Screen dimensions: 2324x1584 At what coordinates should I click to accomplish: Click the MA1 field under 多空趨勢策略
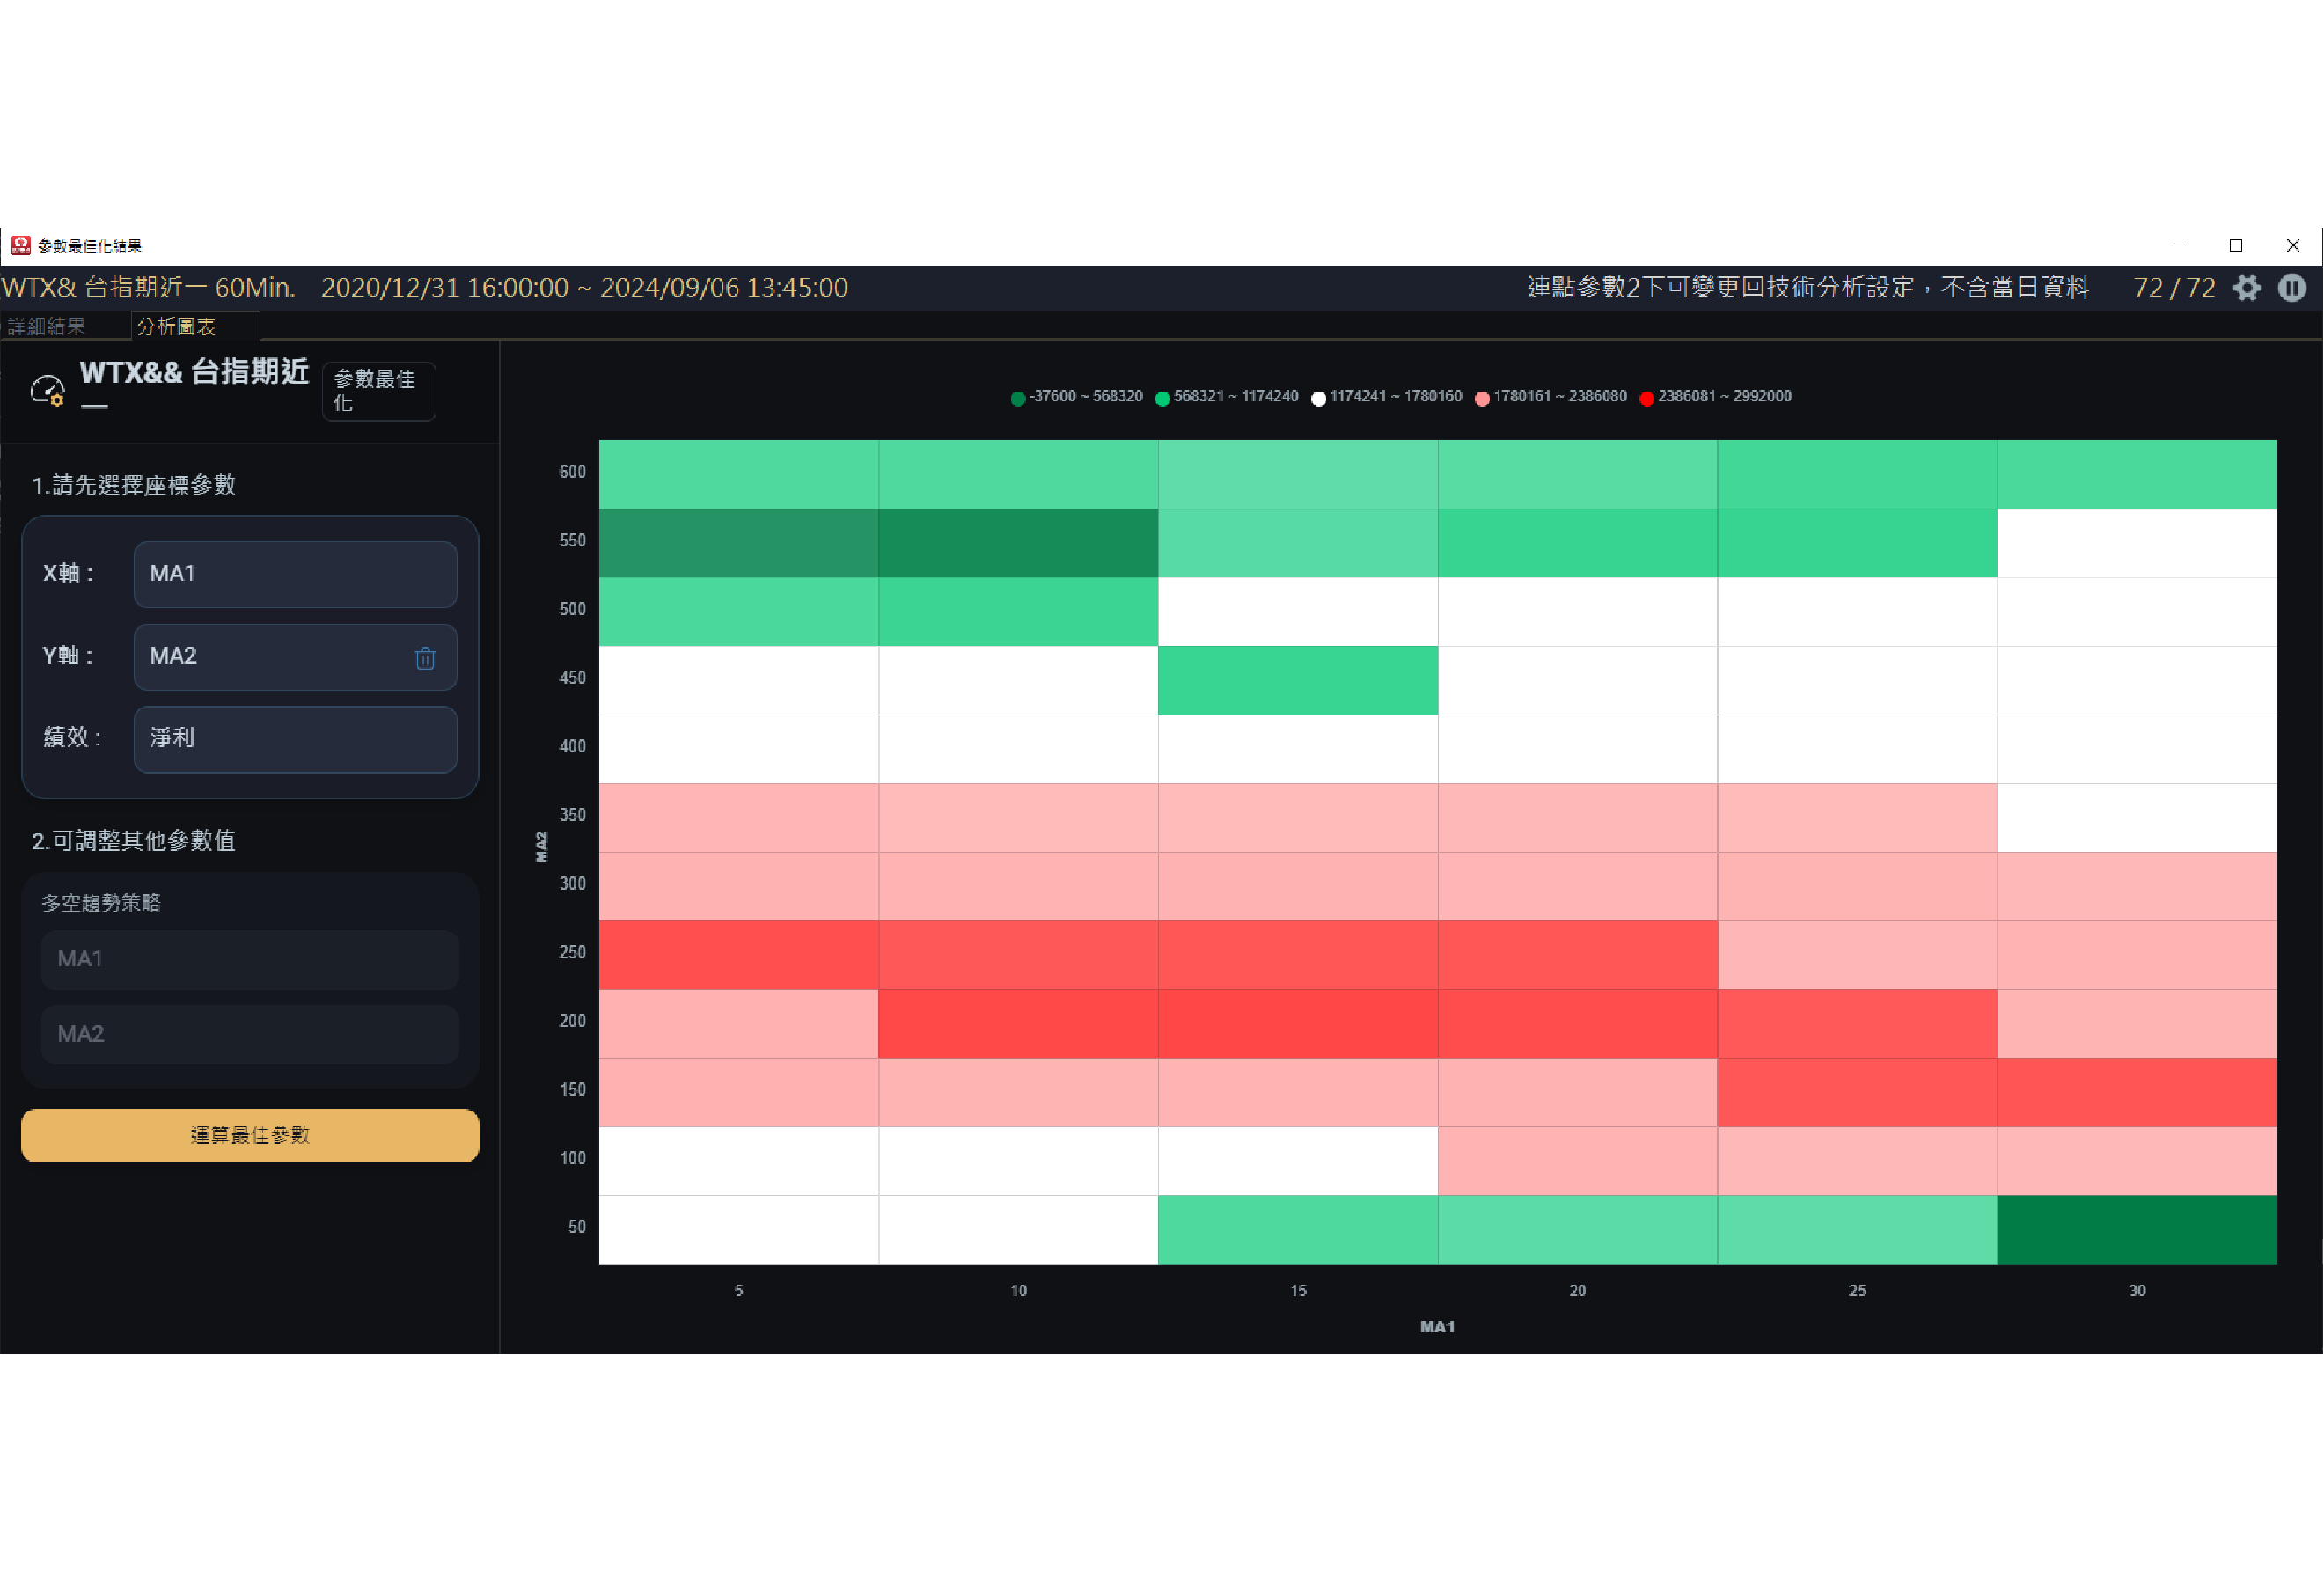(250, 960)
